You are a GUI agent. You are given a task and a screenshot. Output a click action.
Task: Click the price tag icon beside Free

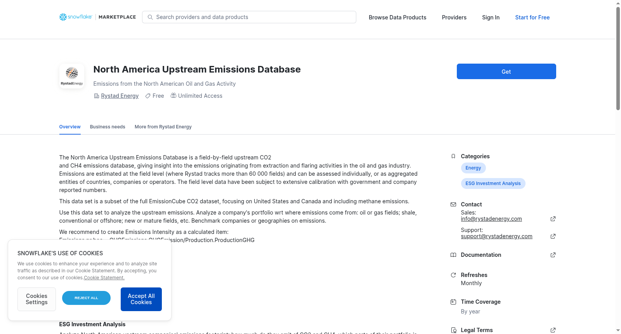point(148,96)
